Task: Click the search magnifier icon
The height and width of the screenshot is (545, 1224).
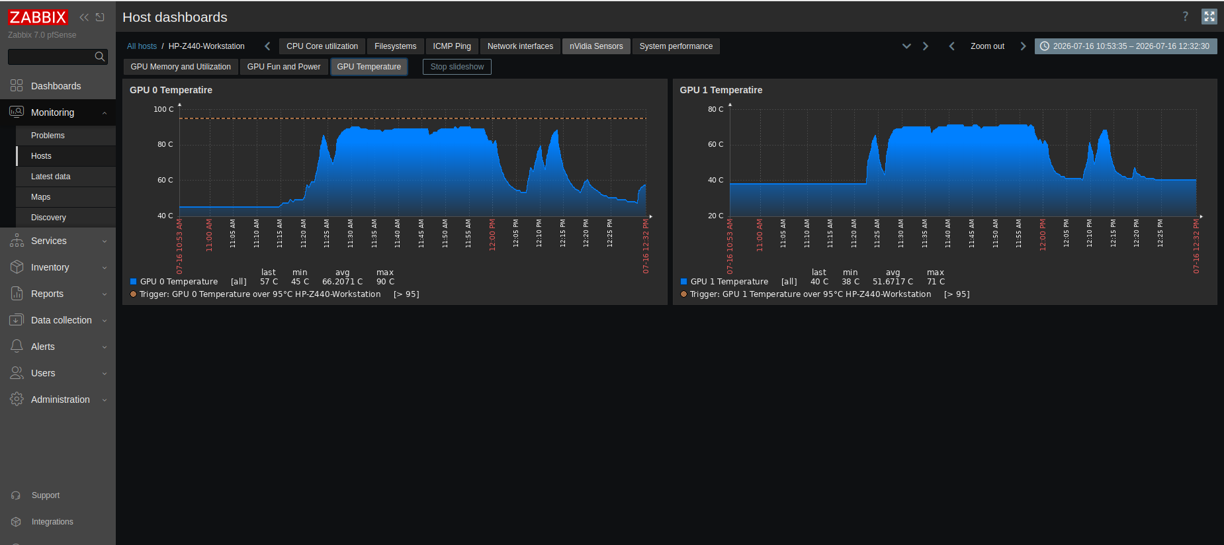Action: pyautogui.click(x=100, y=57)
